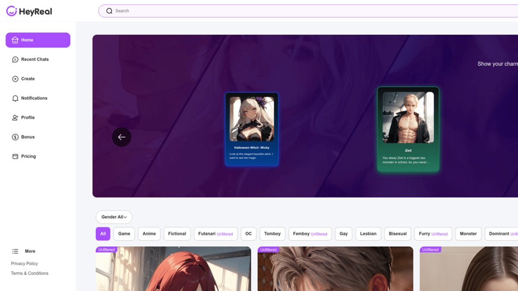Open the Halloween Witch: Wicky card
The width and height of the screenshot is (518, 291).
[x=252, y=129]
